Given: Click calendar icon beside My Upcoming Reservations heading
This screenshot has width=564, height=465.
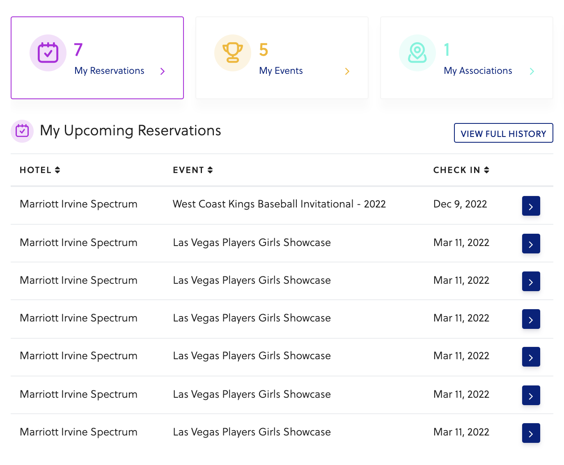Looking at the screenshot, I should (22, 131).
